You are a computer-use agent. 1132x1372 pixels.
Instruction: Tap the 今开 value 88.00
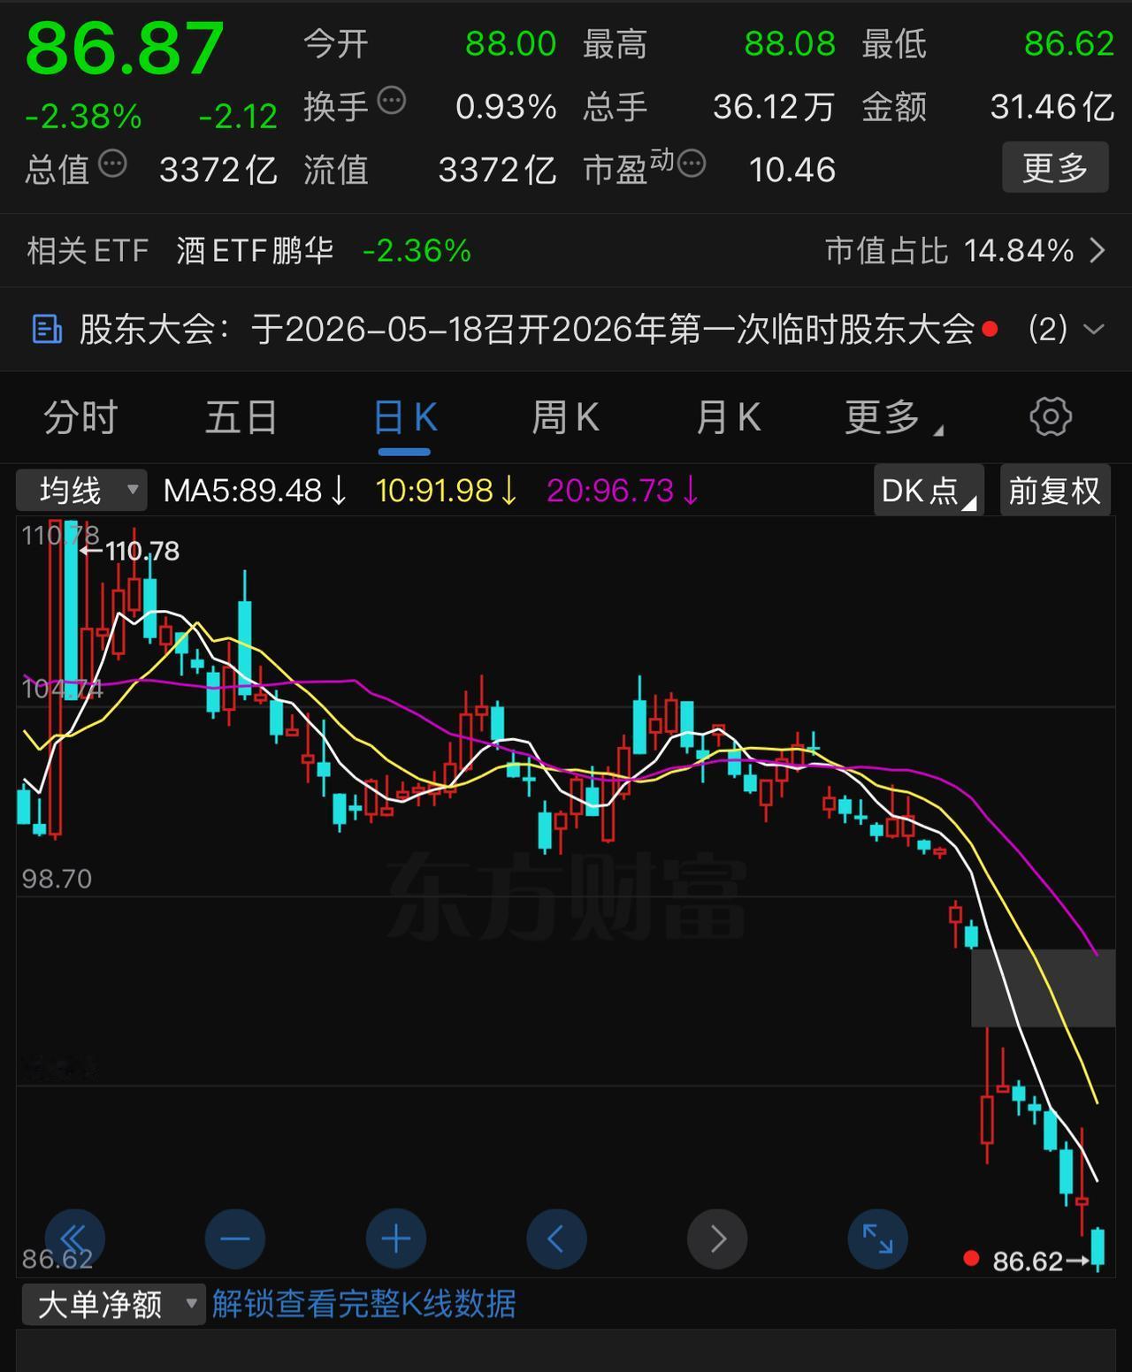[511, 43]
